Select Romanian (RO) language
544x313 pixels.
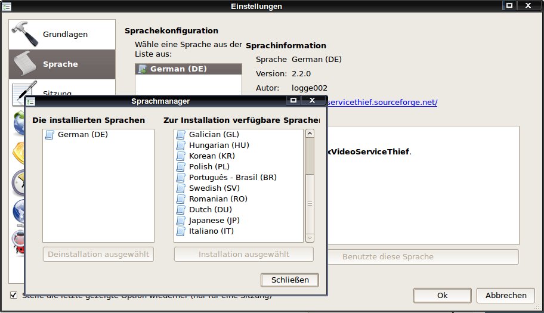click(239, 199)
